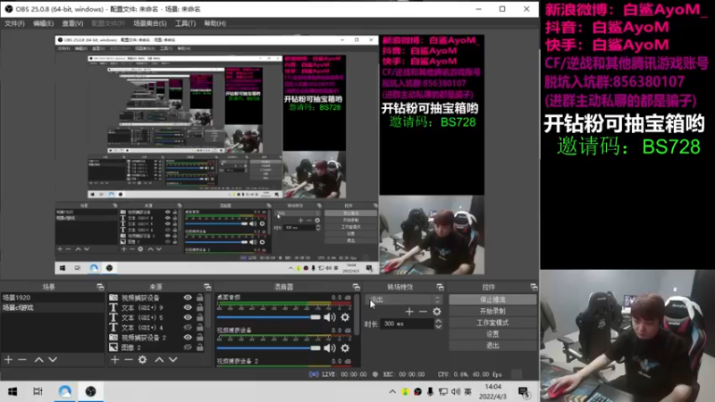Viewport: 715px width, 402px height.
Task: Hide the 视频捕获设备 2 source
Action: pos(188,338)
